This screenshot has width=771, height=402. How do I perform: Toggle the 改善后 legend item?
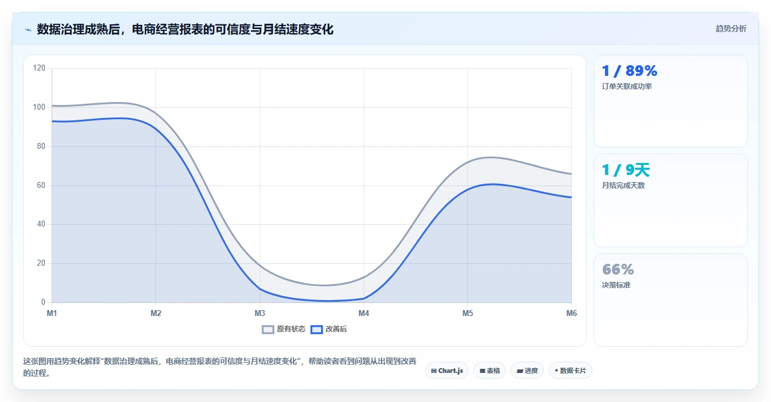pos(329,329)
